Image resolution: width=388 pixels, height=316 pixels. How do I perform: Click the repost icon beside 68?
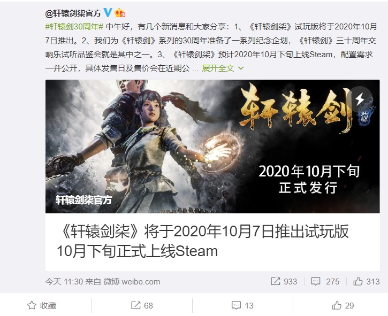tap(135, 305)
